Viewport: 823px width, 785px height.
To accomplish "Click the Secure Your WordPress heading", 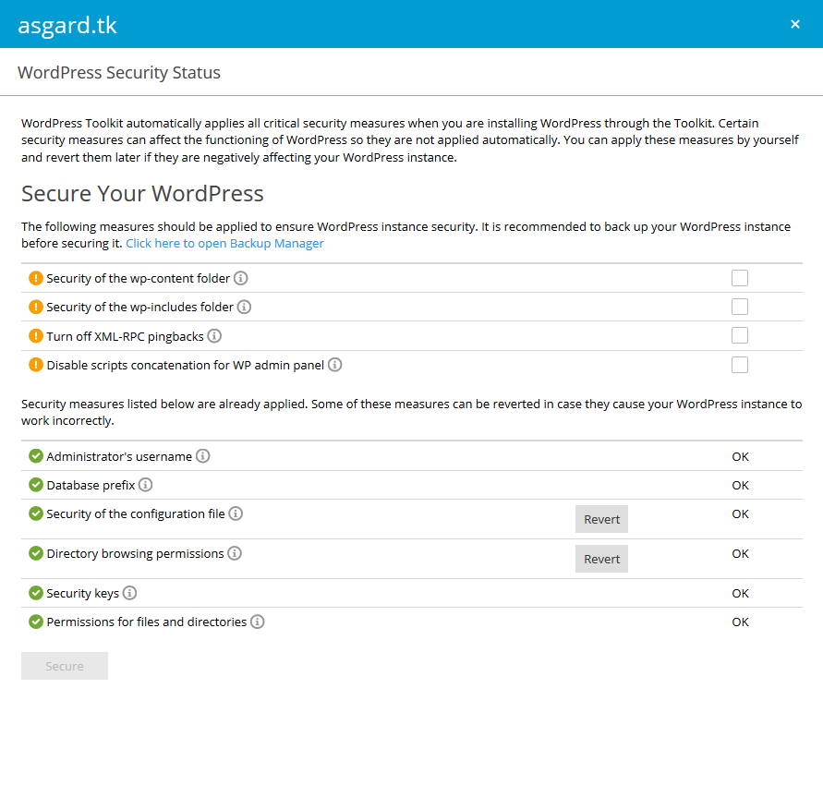I will 142,194.
